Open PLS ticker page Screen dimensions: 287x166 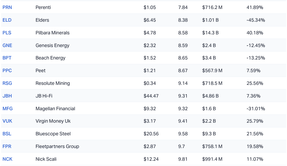pyautogui.click(x=7, y=33)
